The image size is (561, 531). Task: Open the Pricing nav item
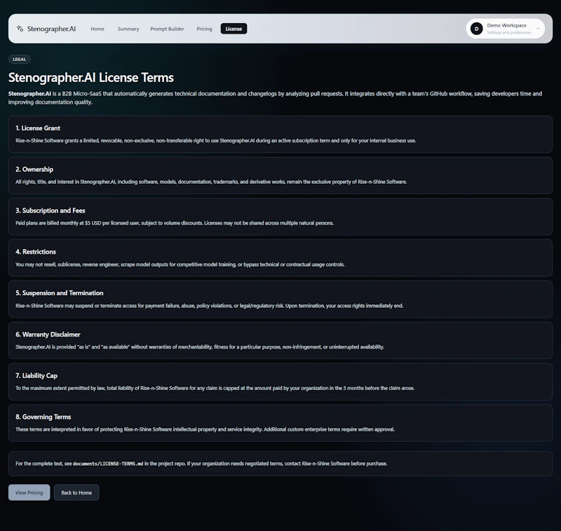pyautogui.click(x=204, y=29)
